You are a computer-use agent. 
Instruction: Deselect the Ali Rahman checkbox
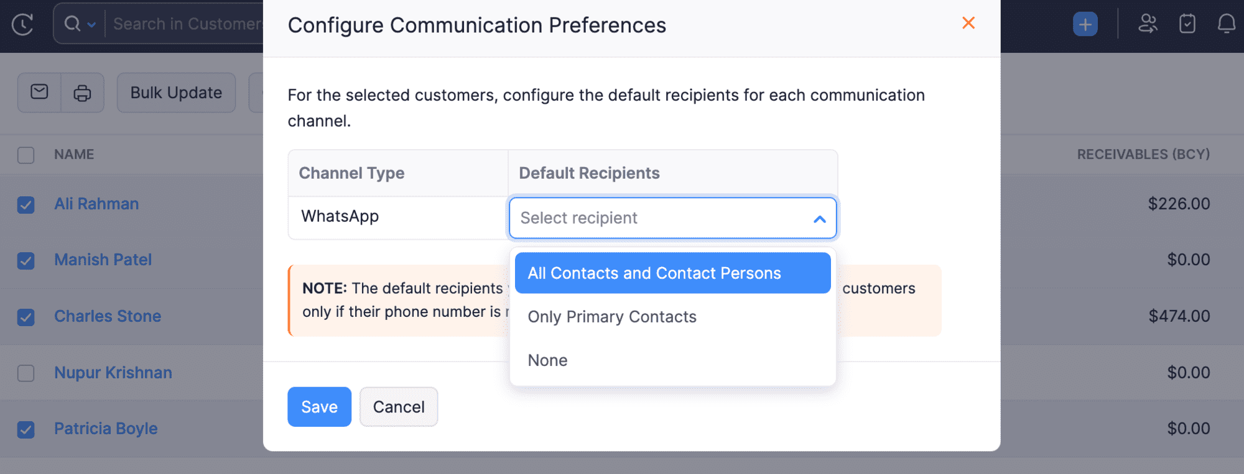coord(26,205)
